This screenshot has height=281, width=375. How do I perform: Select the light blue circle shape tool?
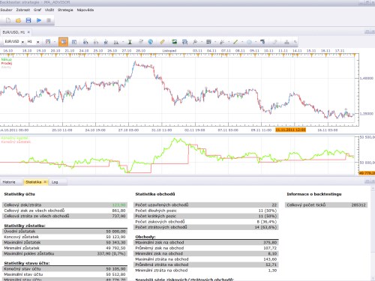tap(249, 42)
